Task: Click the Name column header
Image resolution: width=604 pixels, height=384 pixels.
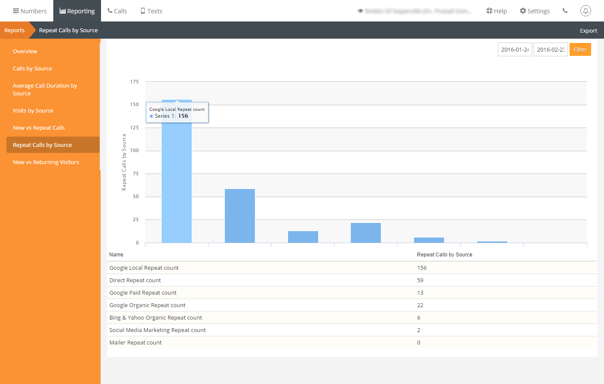Action: pyautogui.click(x=116, y=255)
